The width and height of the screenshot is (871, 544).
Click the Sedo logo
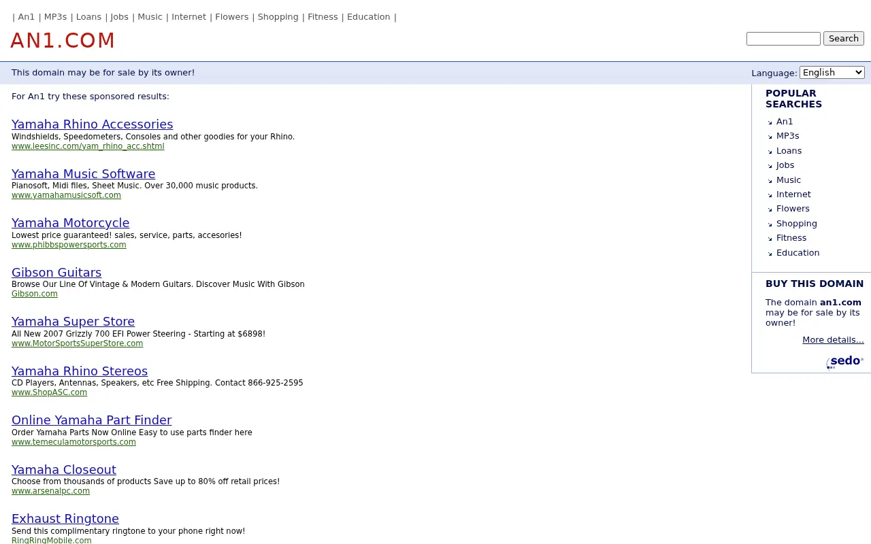coord(845,361)
